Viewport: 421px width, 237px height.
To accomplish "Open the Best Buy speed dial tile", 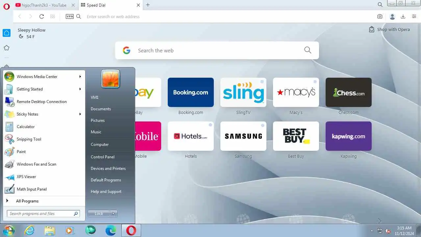I will [x=296, y=136].
